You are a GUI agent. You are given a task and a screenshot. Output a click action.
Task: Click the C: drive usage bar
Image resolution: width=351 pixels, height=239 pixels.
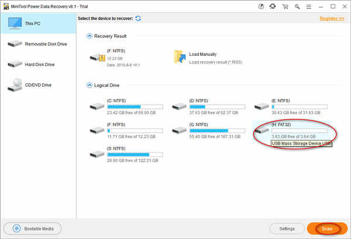pos(135,107)
